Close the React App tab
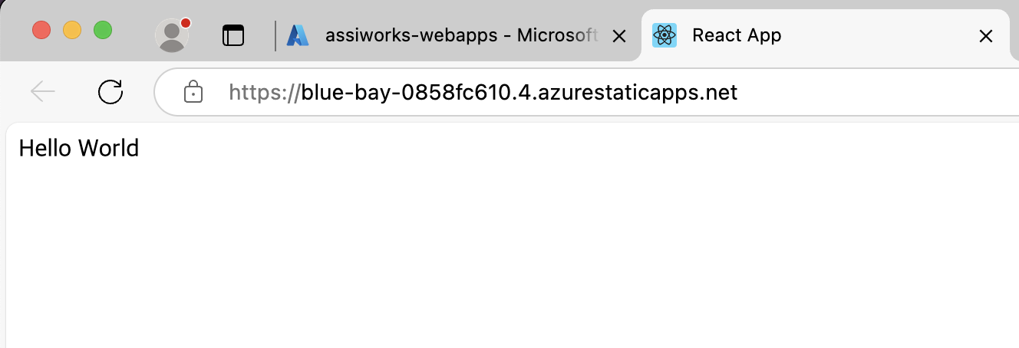The width and height of the screenshot is (1019, 348). click(x=987, y=36)
